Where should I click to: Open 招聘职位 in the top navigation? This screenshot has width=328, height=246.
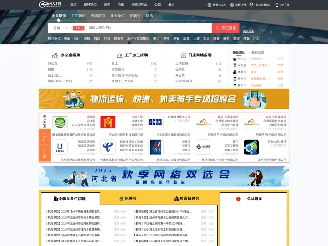(x=90, y=5)
